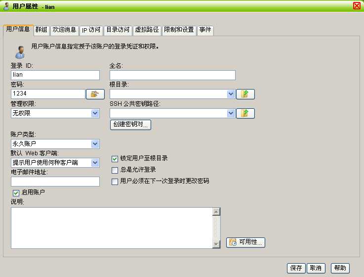Expand the 管理权限 dropdown
364x277 pixels.
click(95, 113)
